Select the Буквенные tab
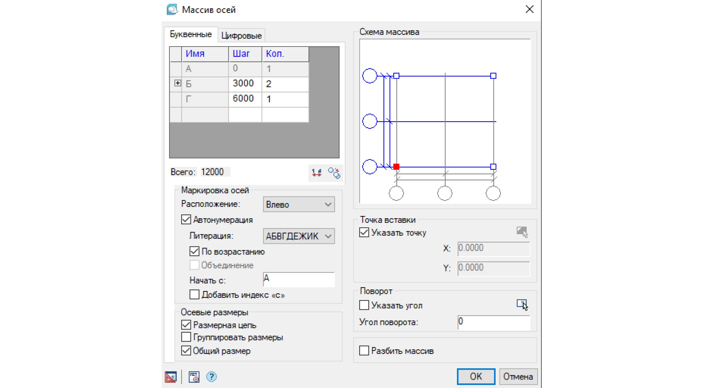The height and width of the screenshot is (388, 703). [191, 34]
